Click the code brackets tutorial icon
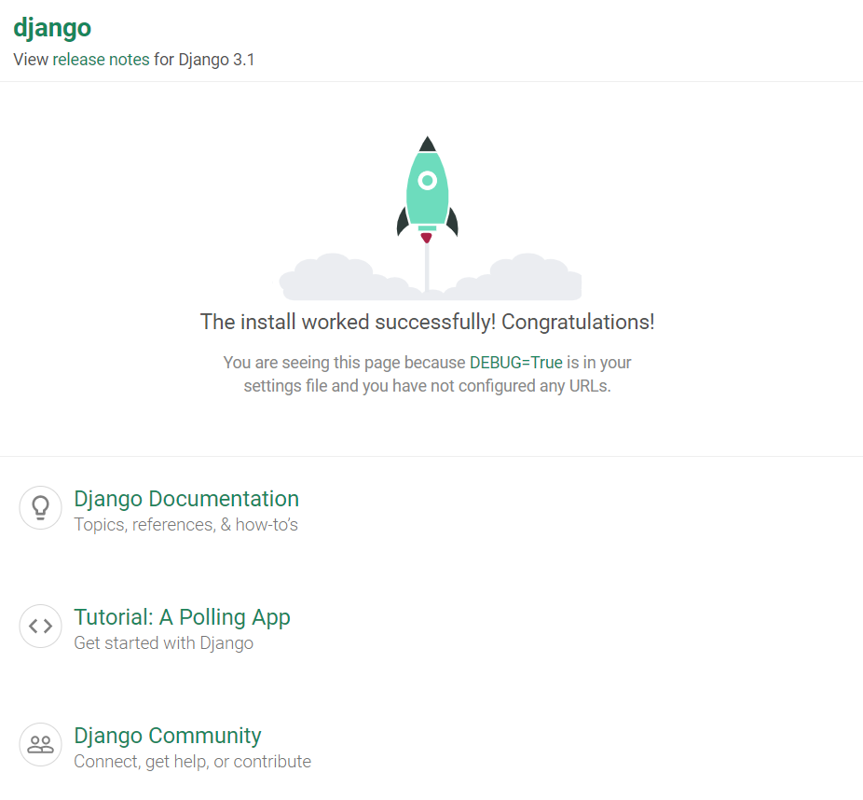The height and width of the screenshot is (800, 863). point(40,626)
